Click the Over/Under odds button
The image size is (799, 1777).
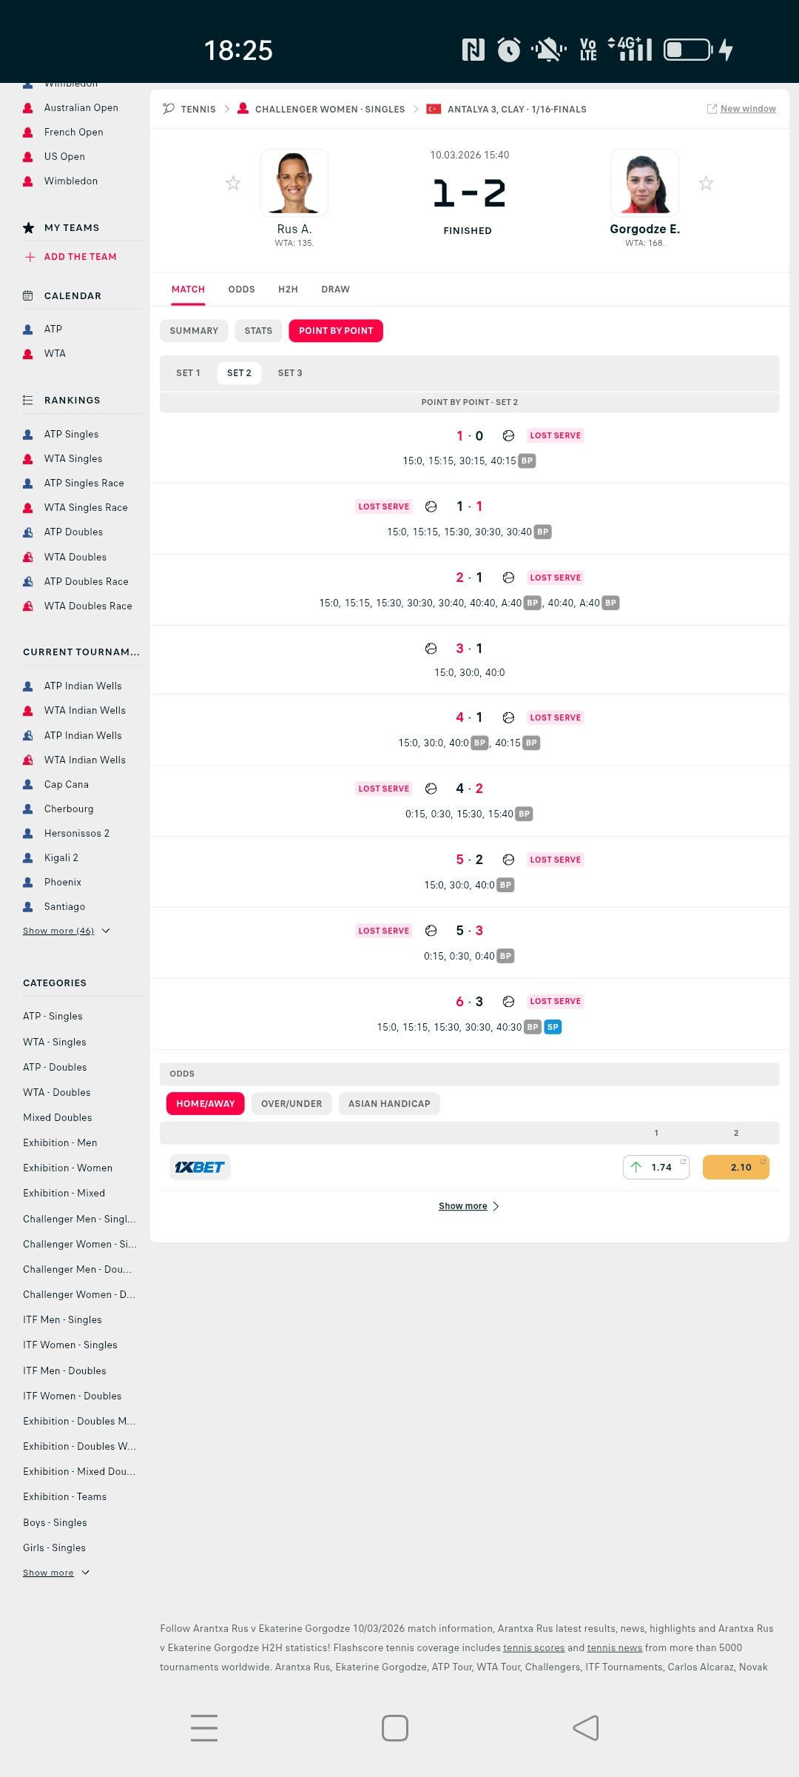coord(291,1104)
